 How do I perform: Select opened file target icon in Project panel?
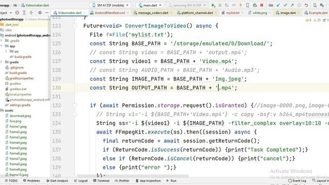pyautogui.click(x=17, y=13)
